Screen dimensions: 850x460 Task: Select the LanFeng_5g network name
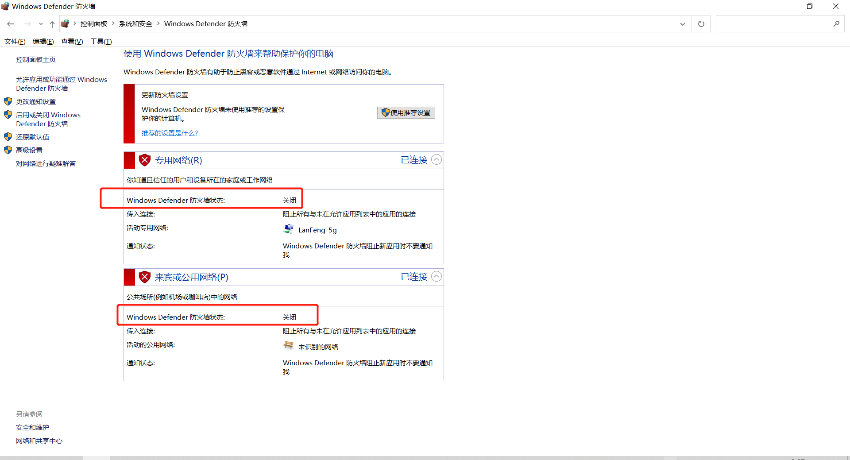pos(317,230)
